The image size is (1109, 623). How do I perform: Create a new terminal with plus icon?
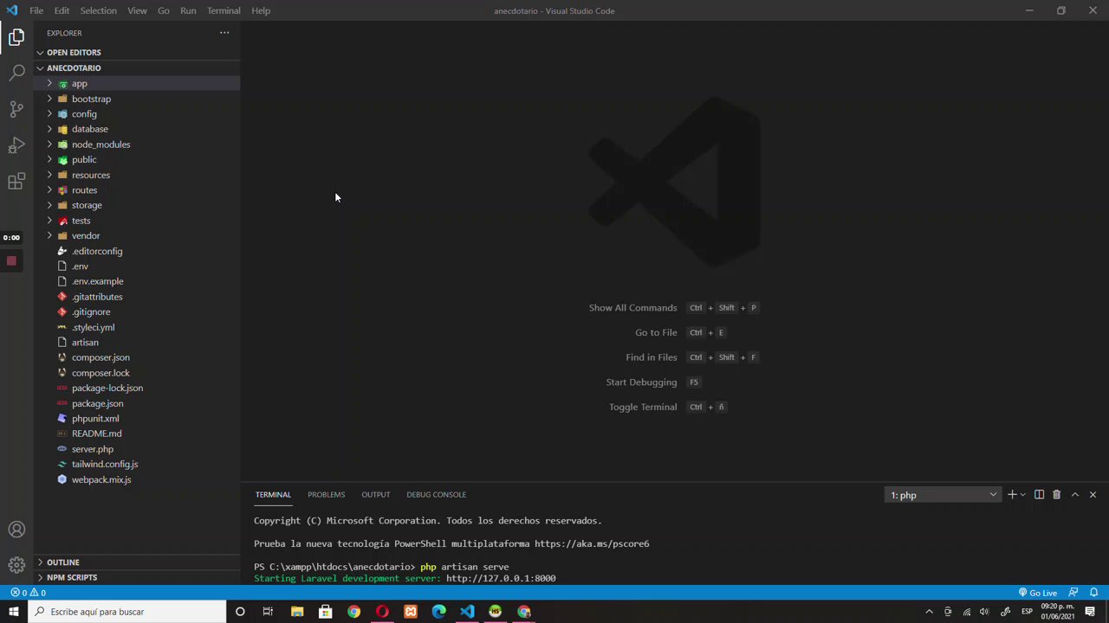point(1011,495)
